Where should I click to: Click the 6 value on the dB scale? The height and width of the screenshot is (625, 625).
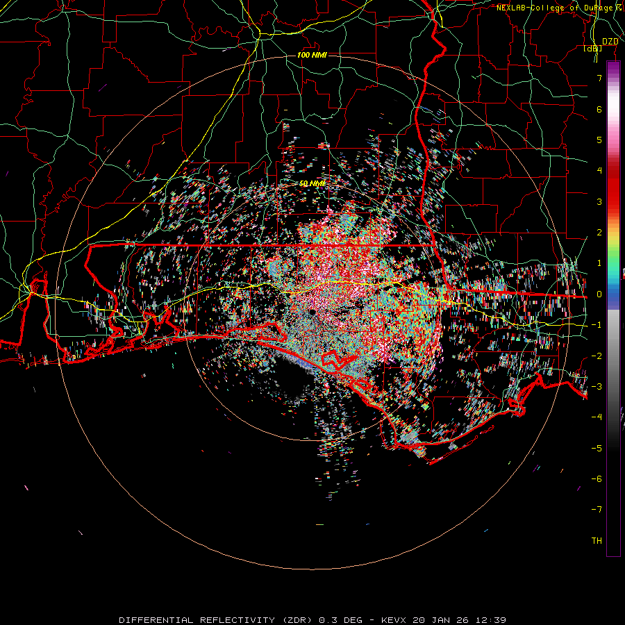(599, 109)
